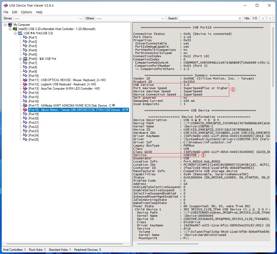Screen dimensions: 277x254
Task: Click the device icon of Port12 keyboard
Action: click(25, 84)
